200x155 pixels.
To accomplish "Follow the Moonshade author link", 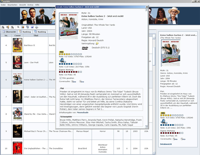I will (83, 112).
